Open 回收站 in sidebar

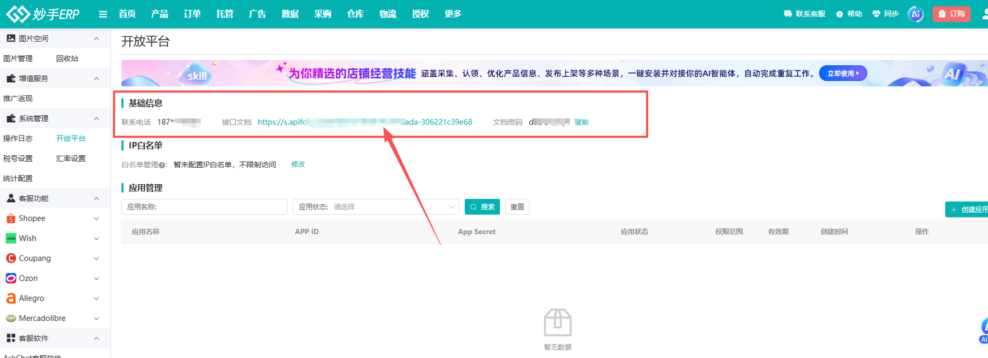pyautogui.click(x=67, y=59)
